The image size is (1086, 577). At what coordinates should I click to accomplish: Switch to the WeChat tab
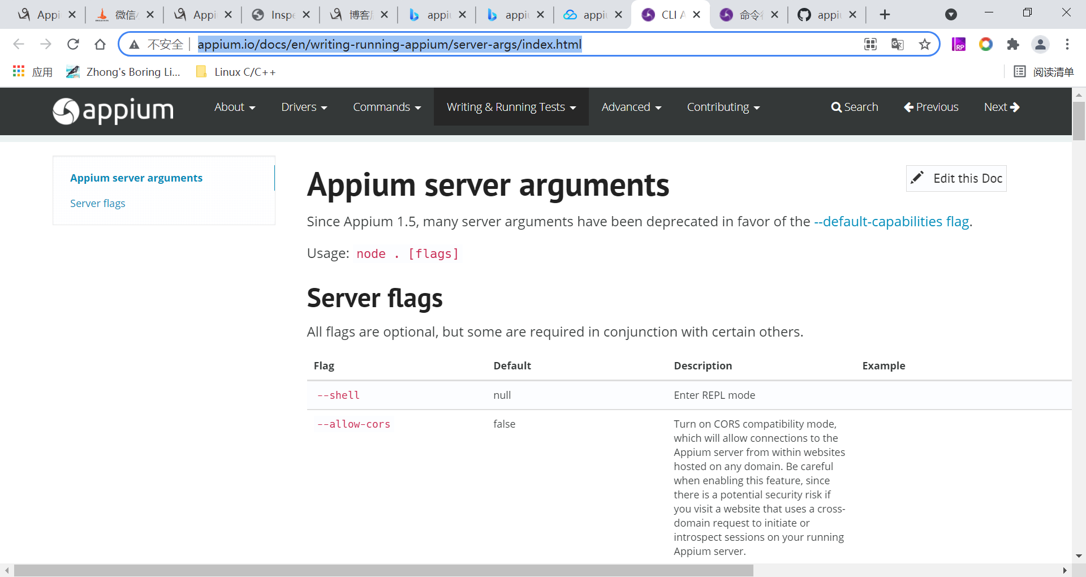click(118, 15)
